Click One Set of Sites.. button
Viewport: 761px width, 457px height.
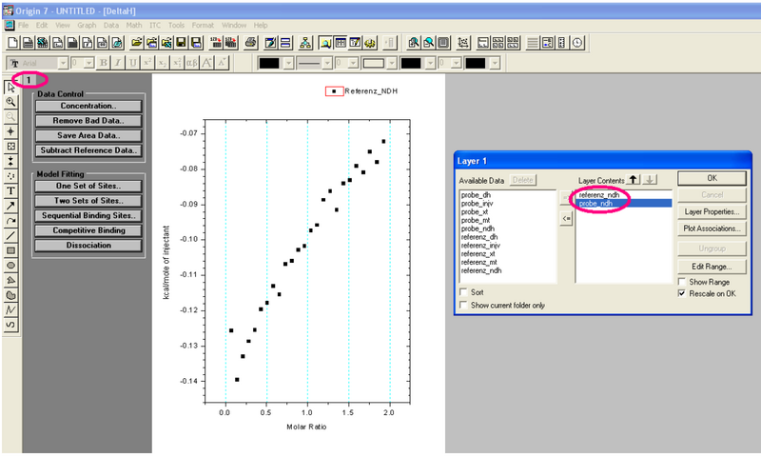tap(88, 186)
